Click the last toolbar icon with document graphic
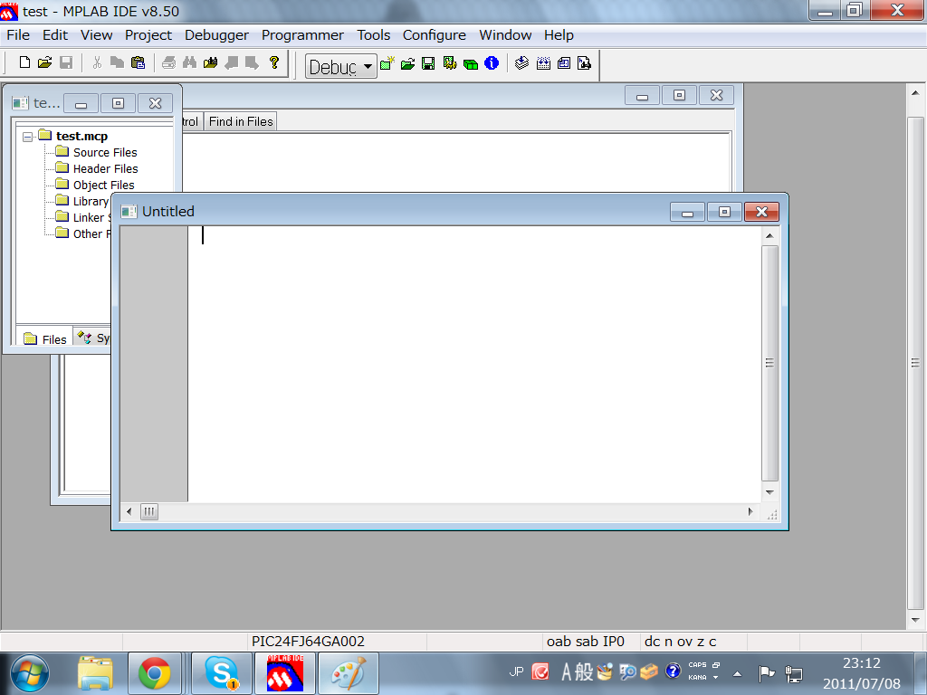 click(584, 63)
